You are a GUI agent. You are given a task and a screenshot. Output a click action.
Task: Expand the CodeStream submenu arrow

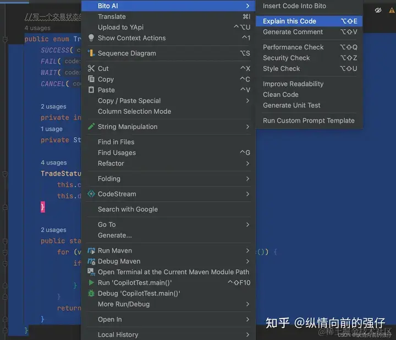[248, 194]
